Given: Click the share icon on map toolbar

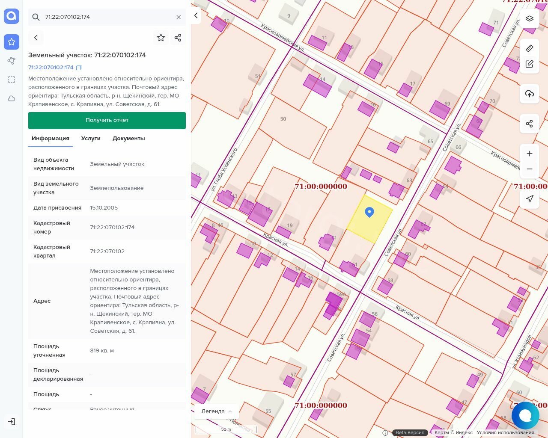Looking at the screenshot, I should (x=530, y=124).
